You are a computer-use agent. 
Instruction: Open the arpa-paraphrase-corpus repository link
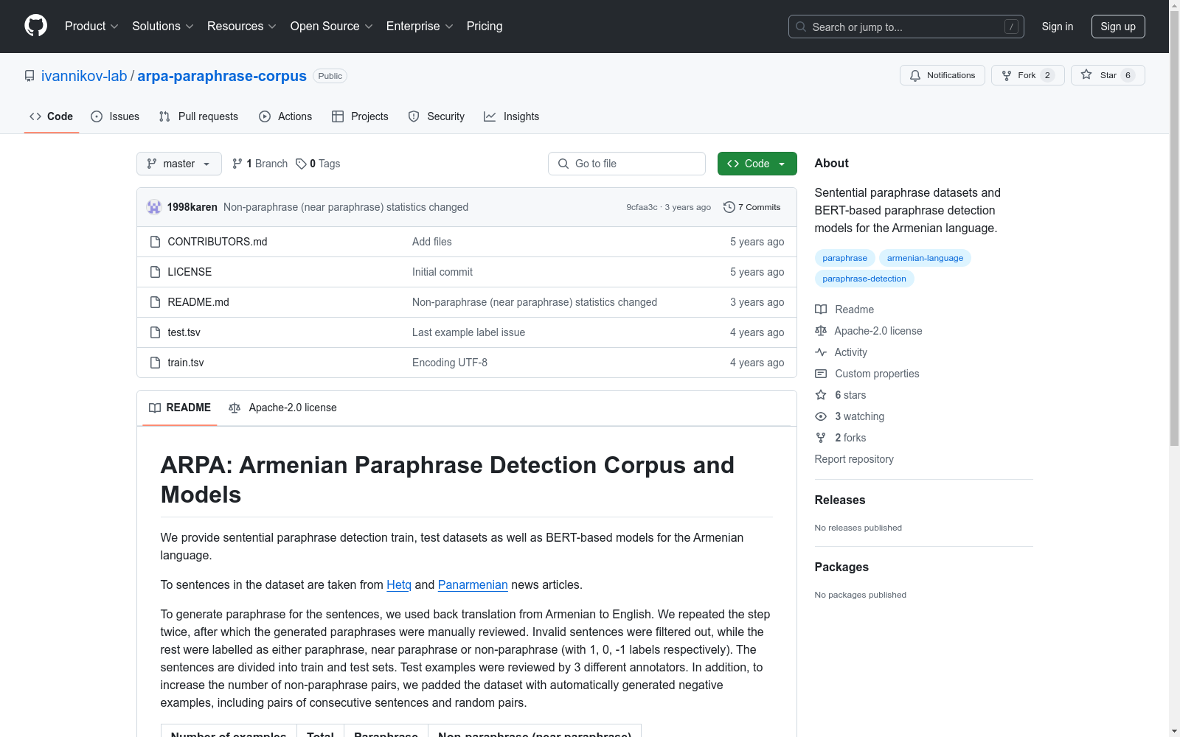click(222, 76)
